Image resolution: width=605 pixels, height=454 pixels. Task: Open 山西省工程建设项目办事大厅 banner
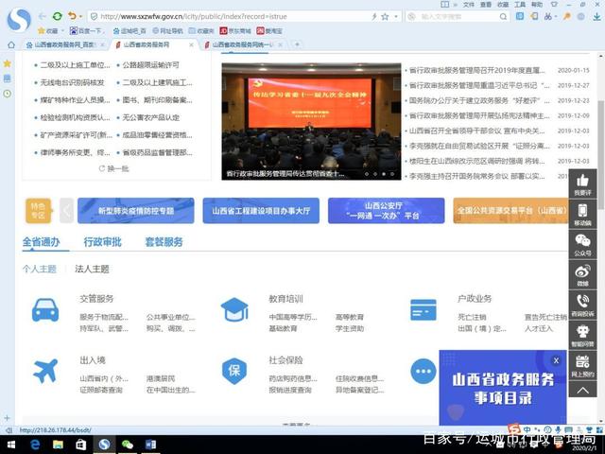click(261, 210)
